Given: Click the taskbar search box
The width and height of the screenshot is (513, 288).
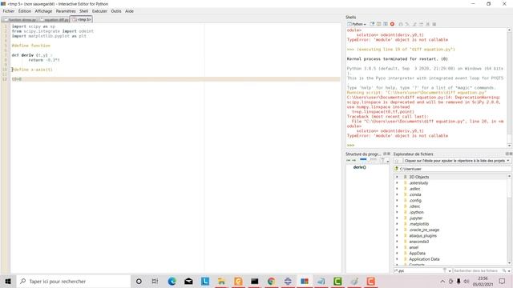Looking at the screenshot, I should pyautogui.click(x=73, y=281).
